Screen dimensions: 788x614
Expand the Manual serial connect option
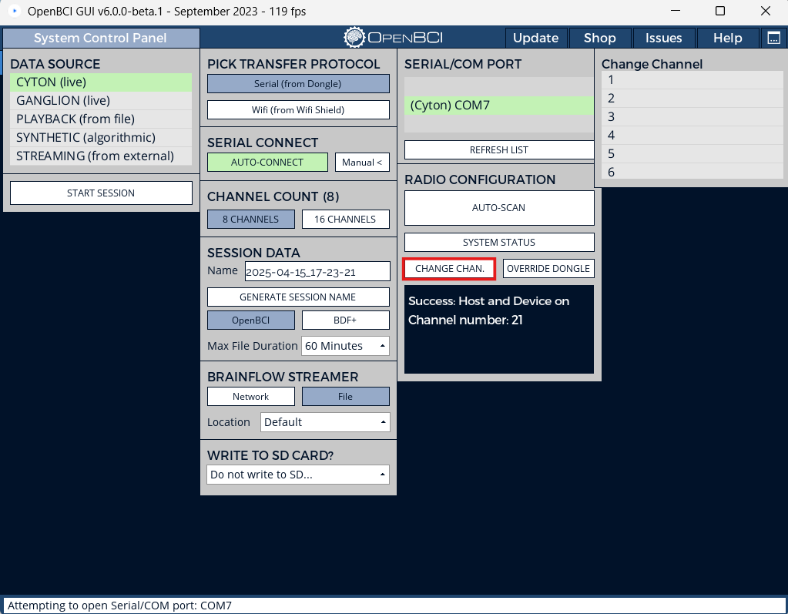coord(362,163)
